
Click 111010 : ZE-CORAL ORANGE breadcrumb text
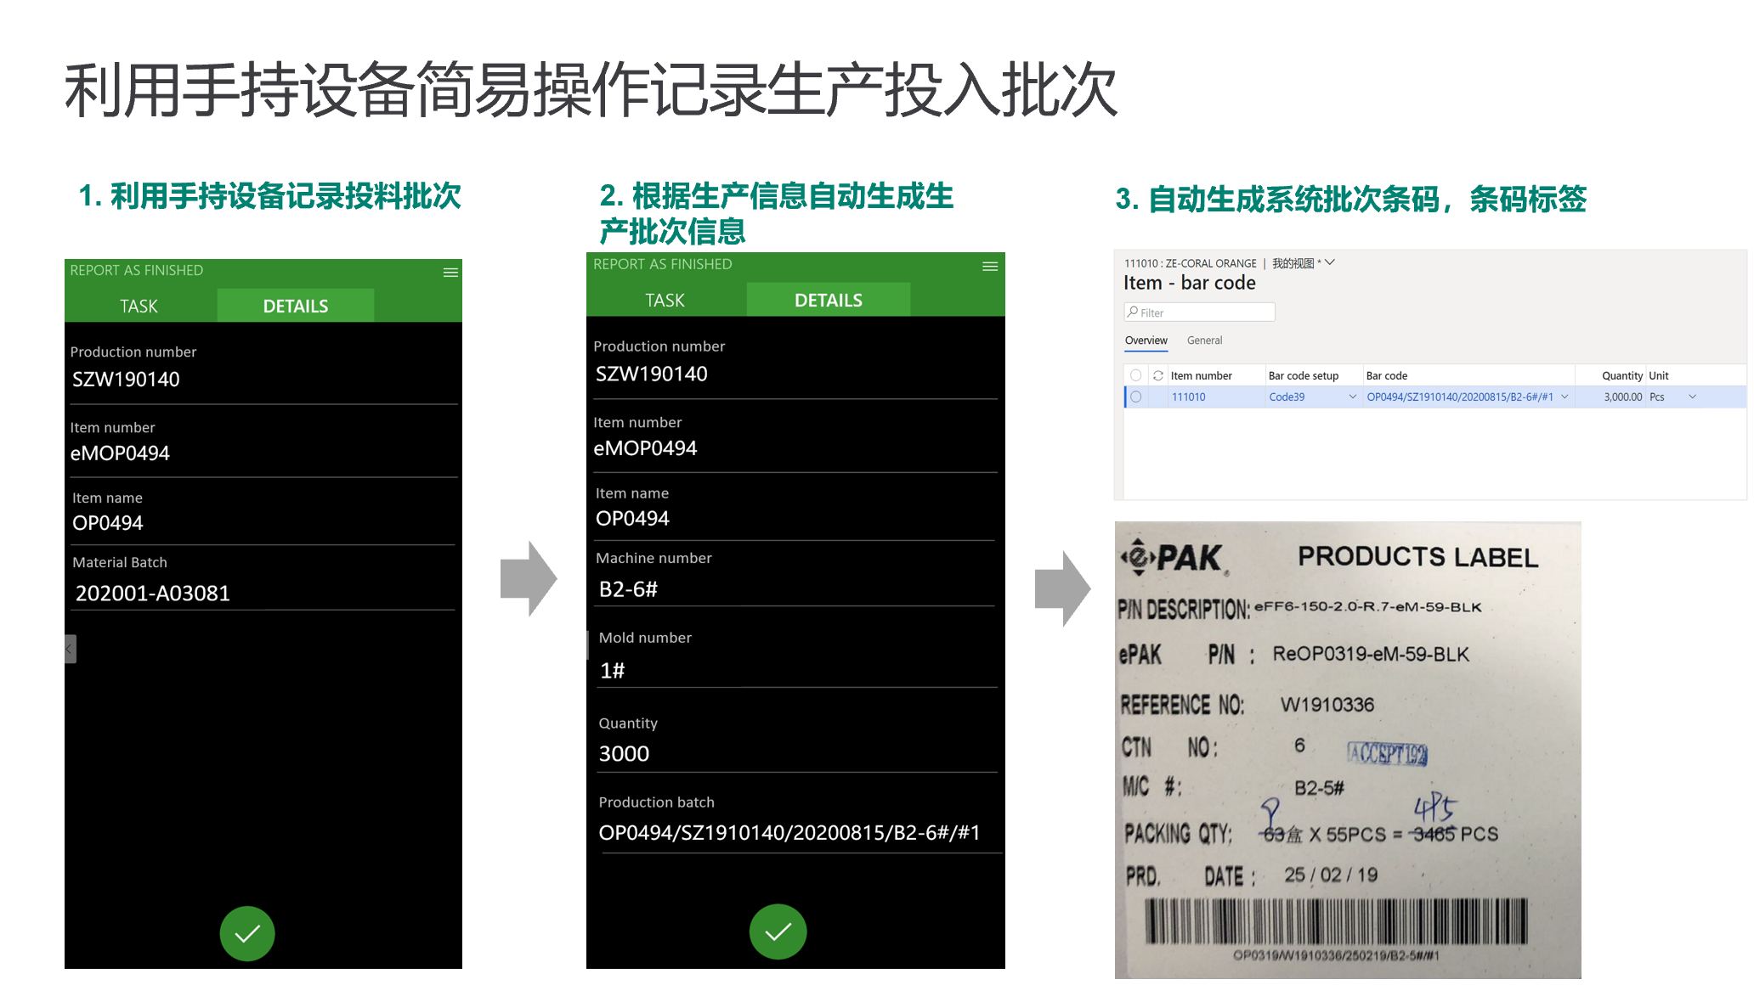point(1190,263)
